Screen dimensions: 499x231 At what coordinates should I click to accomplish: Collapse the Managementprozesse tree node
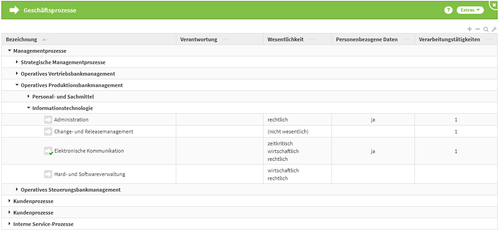(10, 50)
